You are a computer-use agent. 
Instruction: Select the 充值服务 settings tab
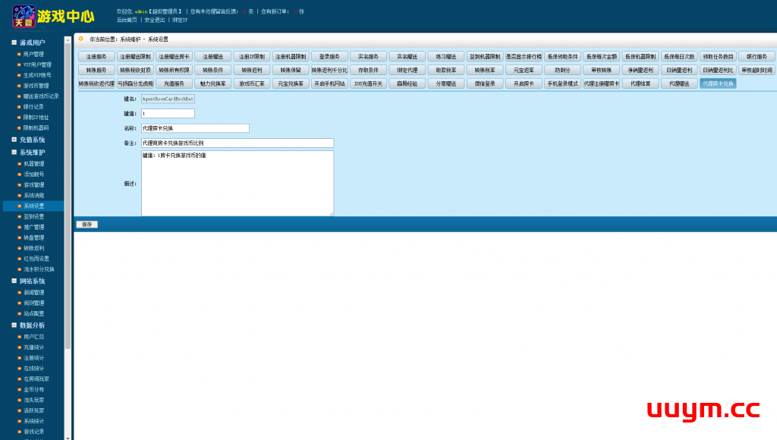pyautogui.click(x=174, y=84)
